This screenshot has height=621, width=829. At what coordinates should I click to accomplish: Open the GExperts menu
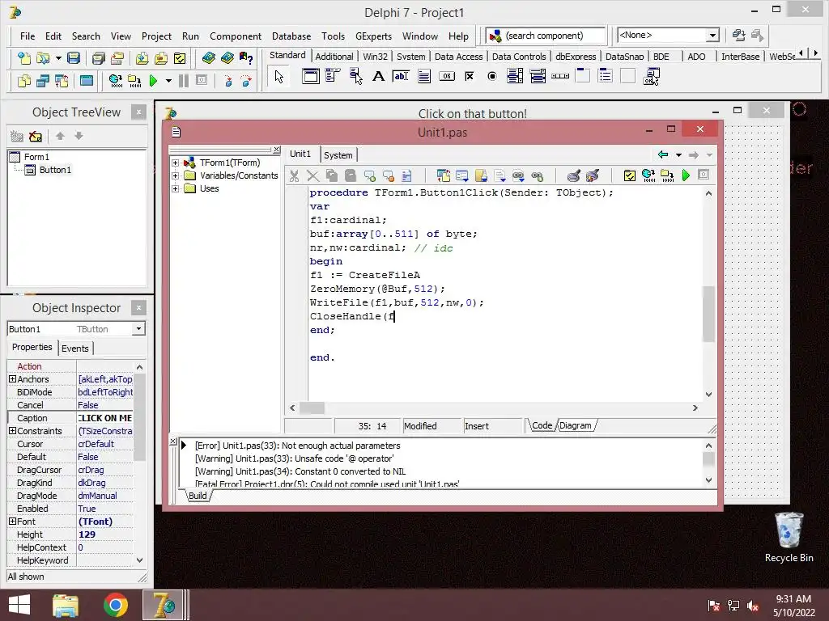pos(374,36)
